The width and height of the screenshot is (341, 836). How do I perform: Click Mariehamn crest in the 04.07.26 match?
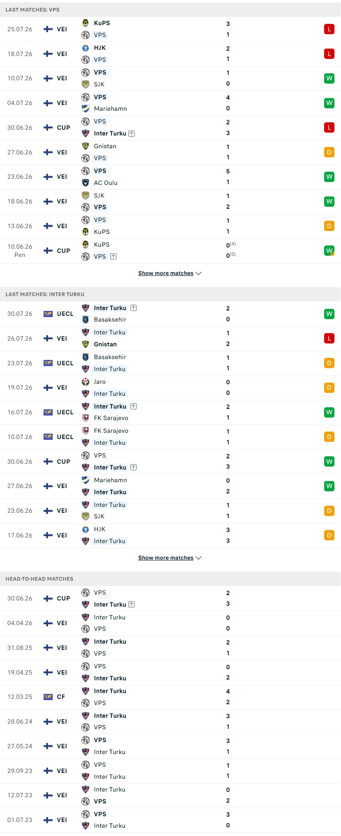tap(86, 109)
